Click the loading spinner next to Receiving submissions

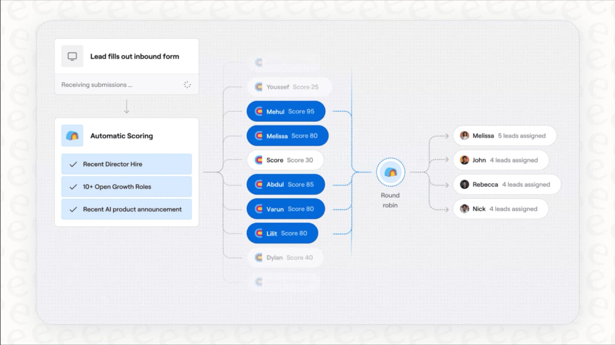(187, 85)
